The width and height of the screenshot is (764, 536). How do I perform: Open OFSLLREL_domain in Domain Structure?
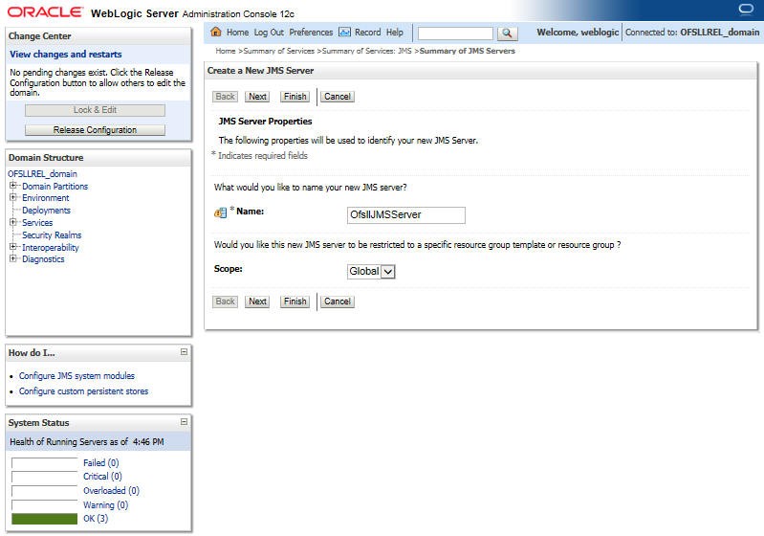(x=42, y=173)
